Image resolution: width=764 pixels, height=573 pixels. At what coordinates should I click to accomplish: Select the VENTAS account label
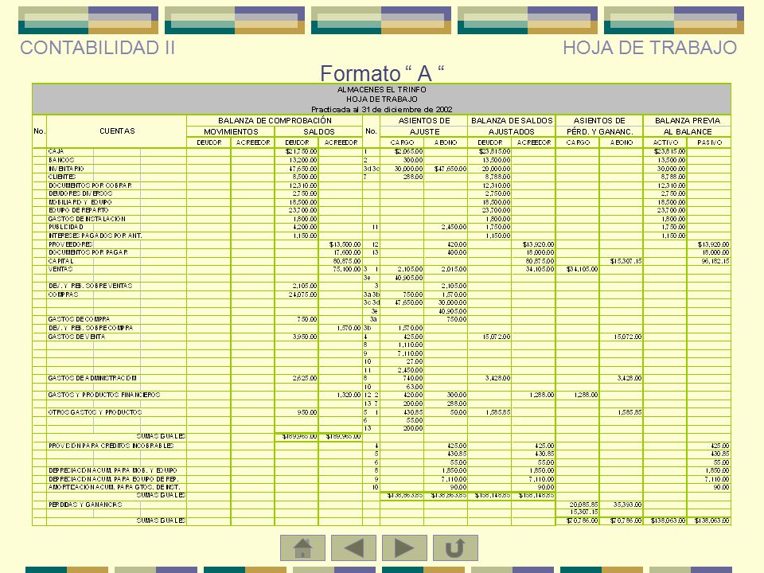coord(60,269)
